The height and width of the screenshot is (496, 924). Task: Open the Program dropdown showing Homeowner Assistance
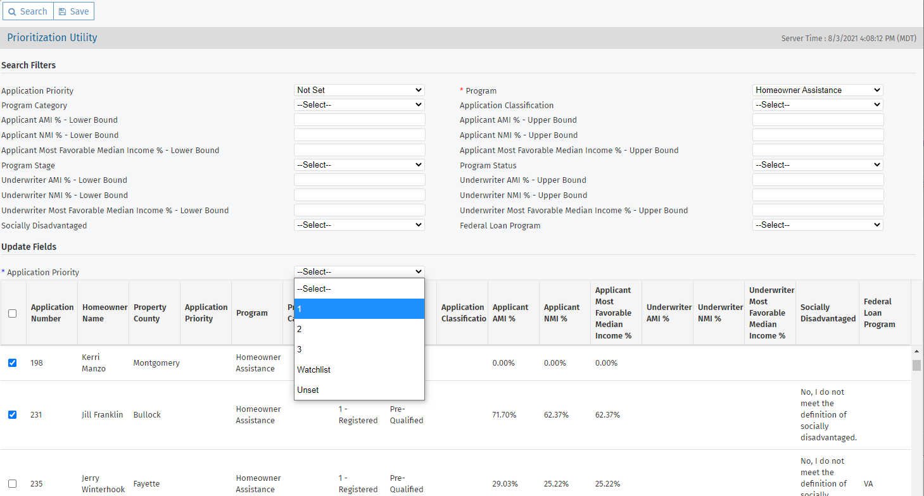817,89
